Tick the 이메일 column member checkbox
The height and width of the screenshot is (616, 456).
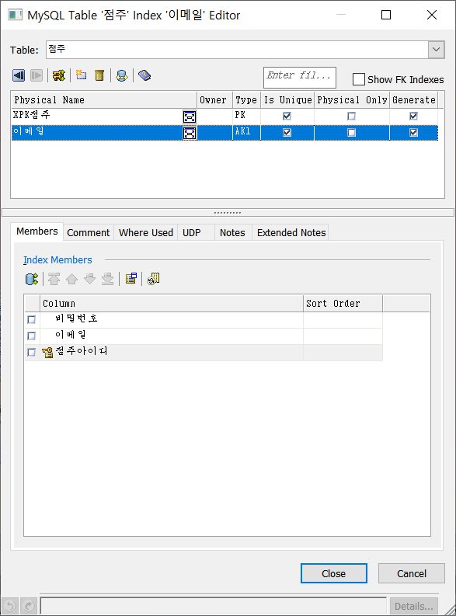31,336
